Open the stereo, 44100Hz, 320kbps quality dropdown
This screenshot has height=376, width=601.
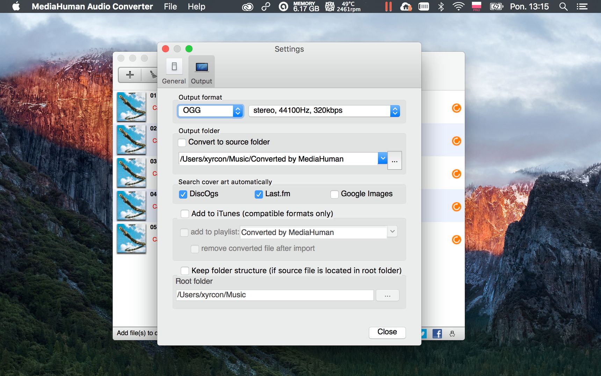click(324, 111)
